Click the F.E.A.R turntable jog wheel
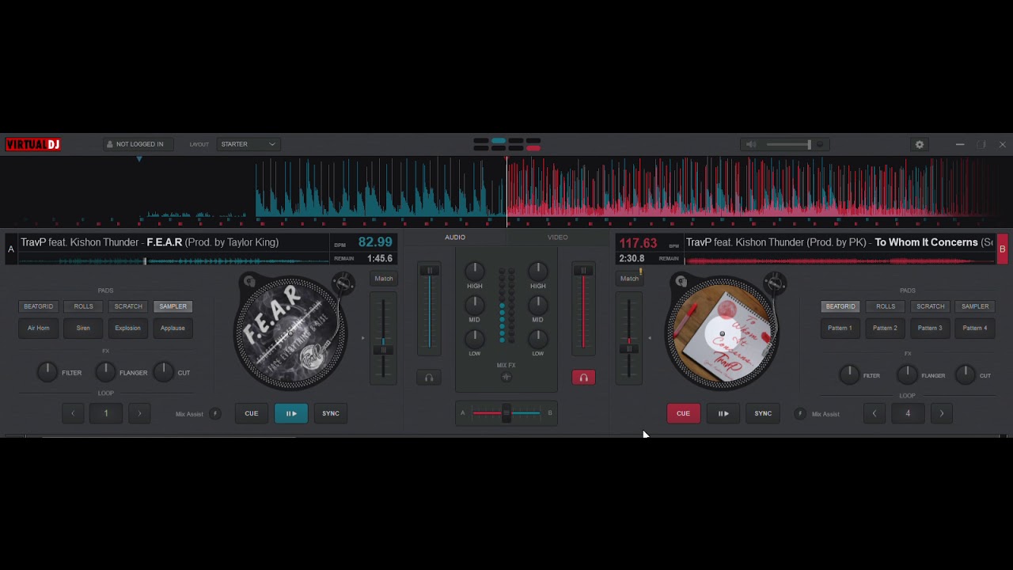Viewport: 1013px width, 570px height. coord(290,332)
